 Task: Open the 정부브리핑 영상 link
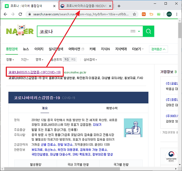(103, 154)
